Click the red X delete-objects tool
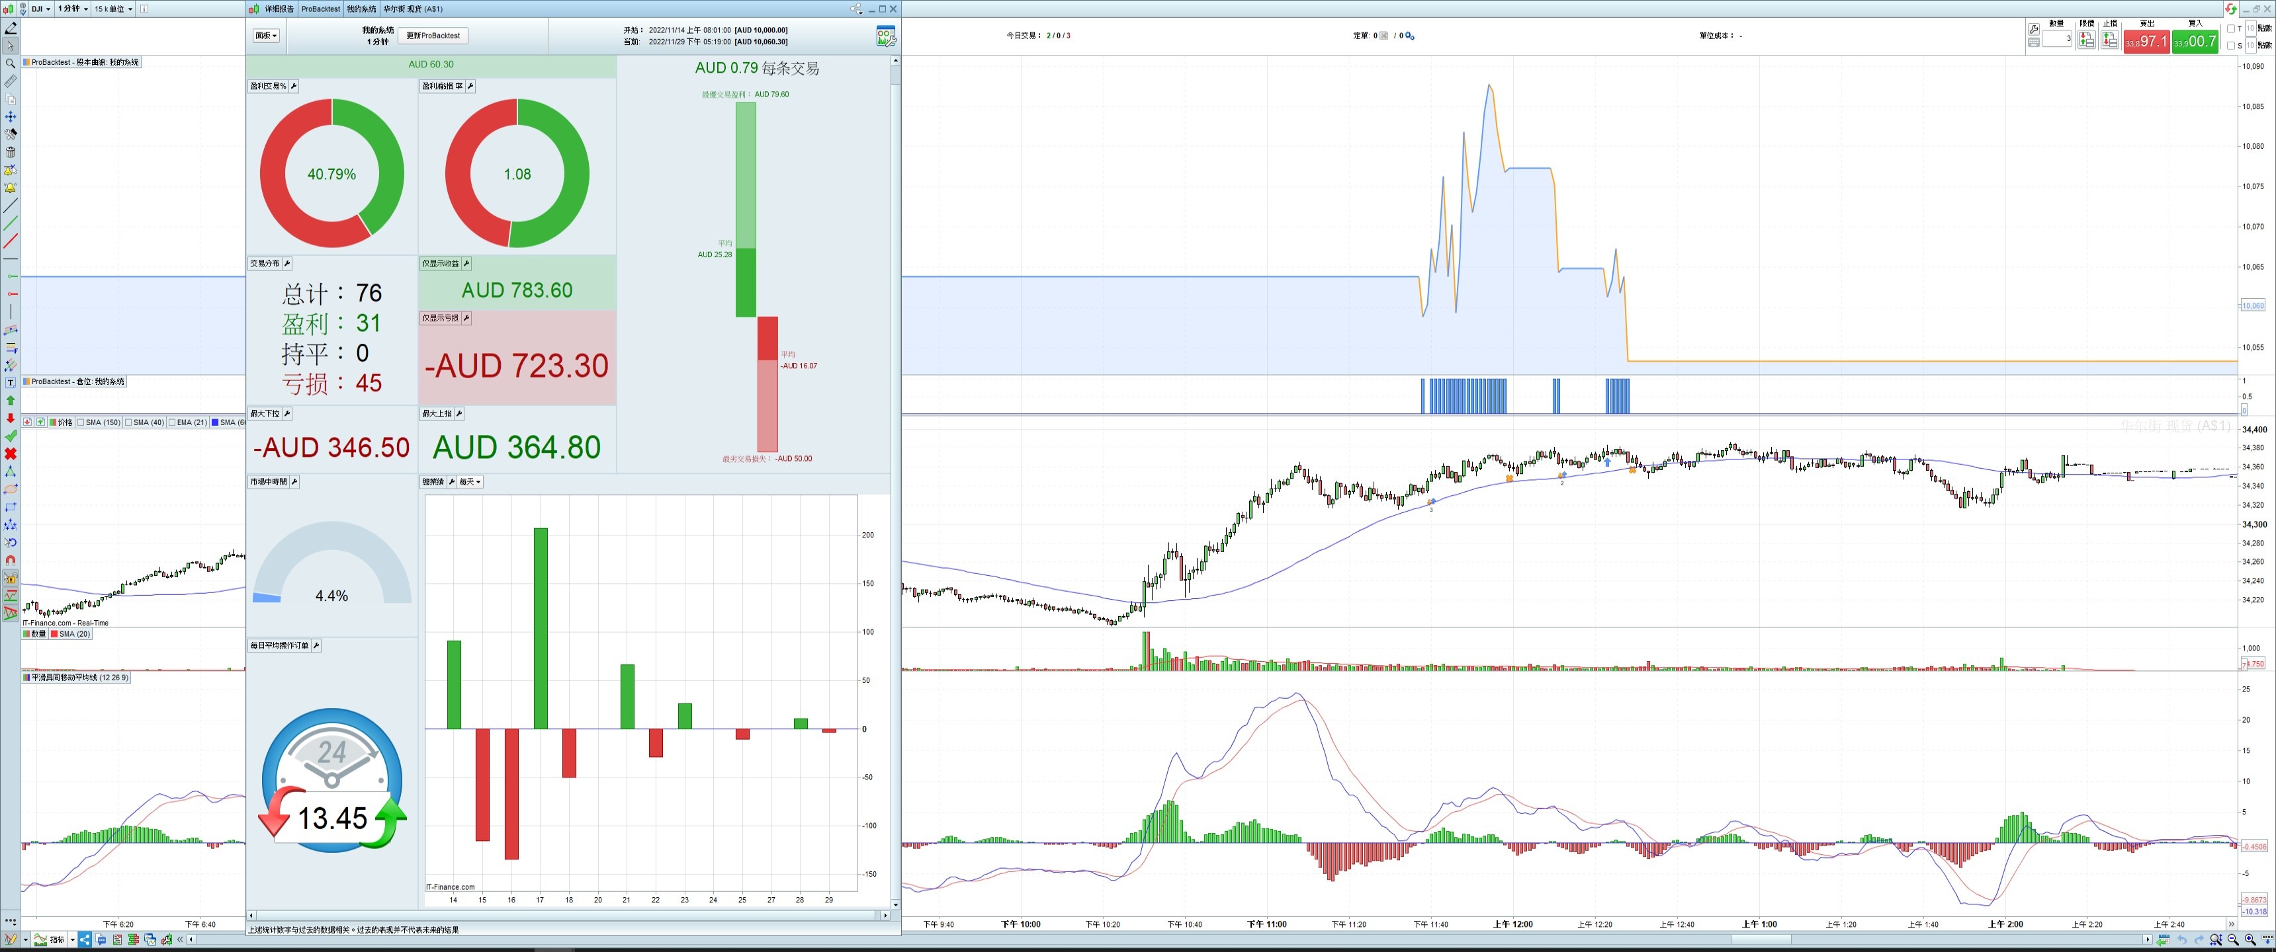 click(11, 454)
